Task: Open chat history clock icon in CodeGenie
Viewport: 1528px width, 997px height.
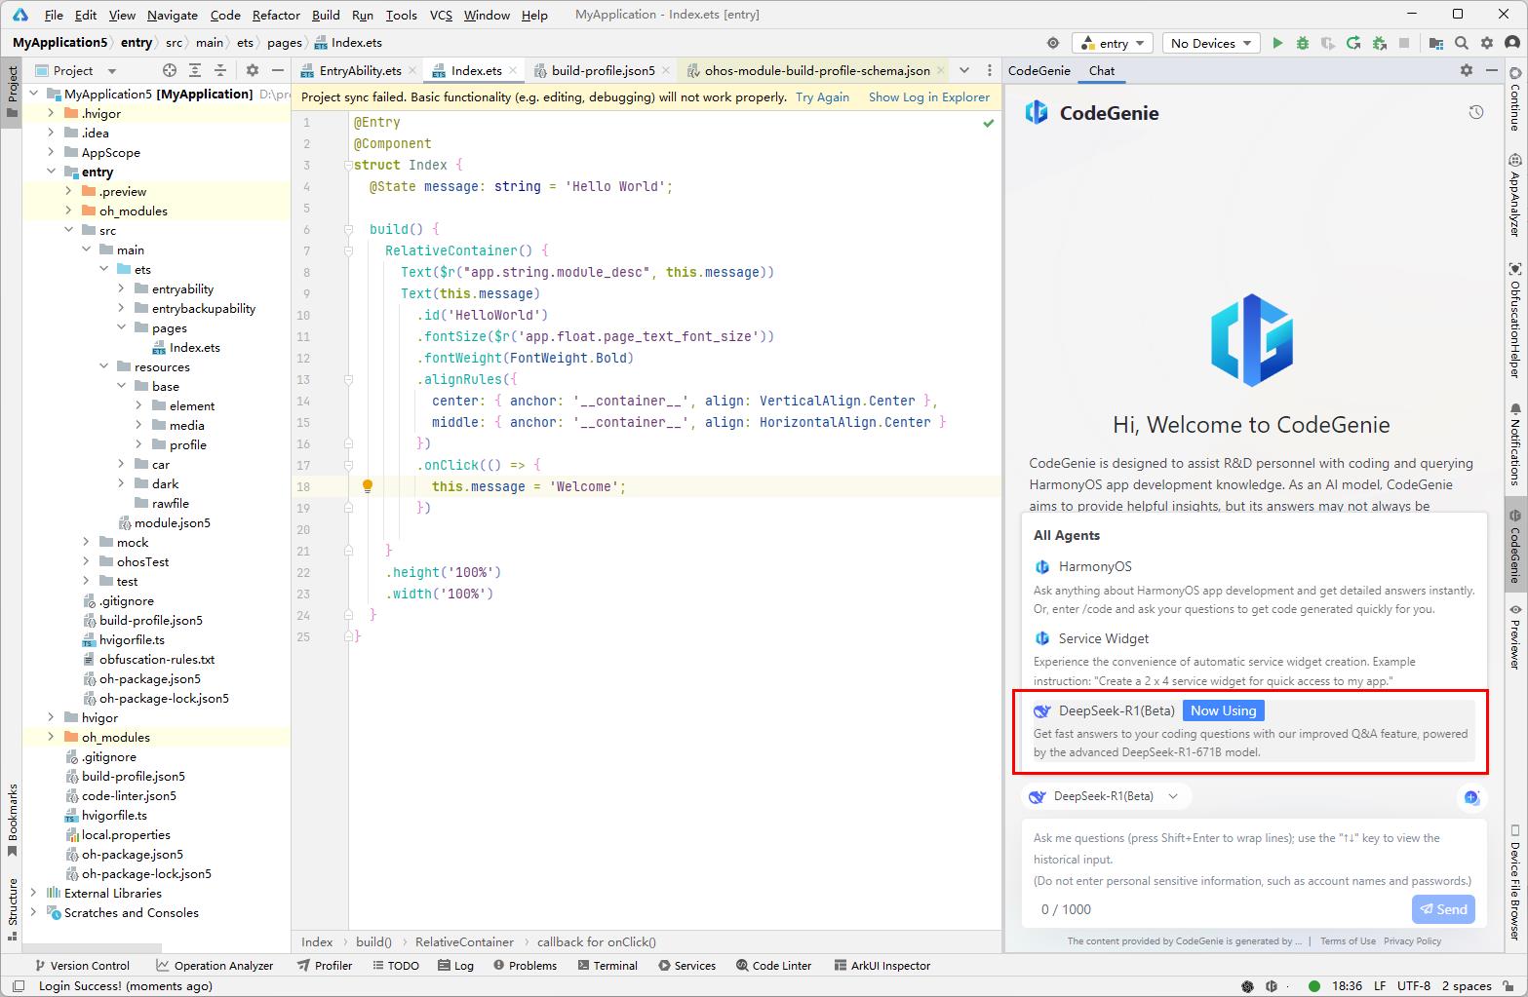Action: tap(1475, 113)
